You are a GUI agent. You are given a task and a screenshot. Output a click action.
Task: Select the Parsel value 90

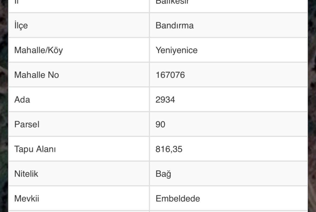pyautogui.click(x=160, y=124)
